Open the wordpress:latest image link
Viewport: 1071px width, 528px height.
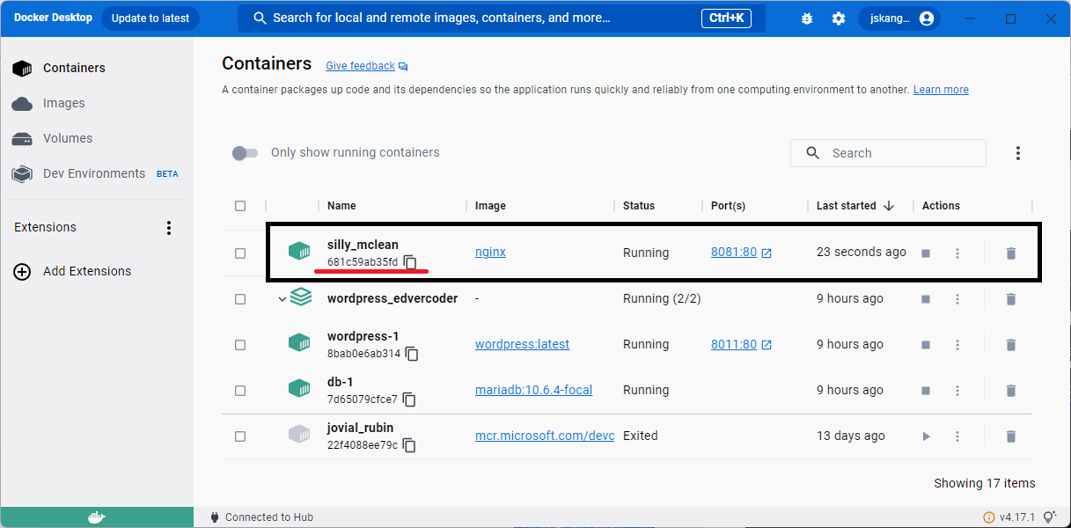(522, 344)
